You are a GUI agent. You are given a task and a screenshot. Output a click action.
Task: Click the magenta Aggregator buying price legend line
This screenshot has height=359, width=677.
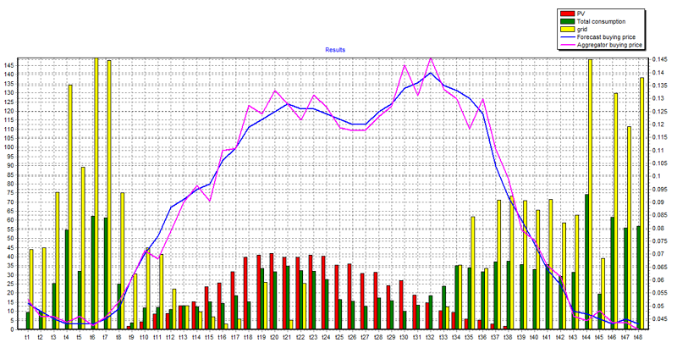click(567, 44)
